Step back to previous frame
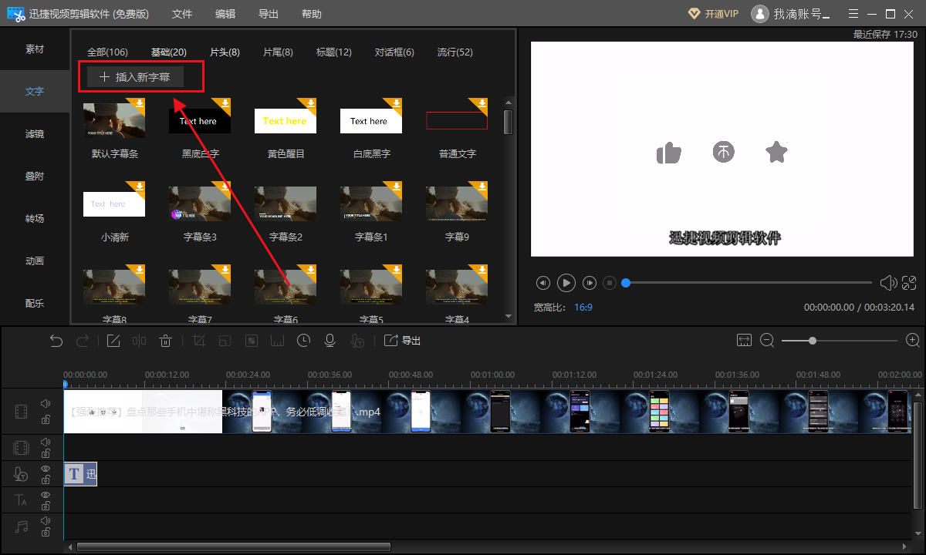The height and width of the screenshot is (555, 926). (x=543, y=283)
